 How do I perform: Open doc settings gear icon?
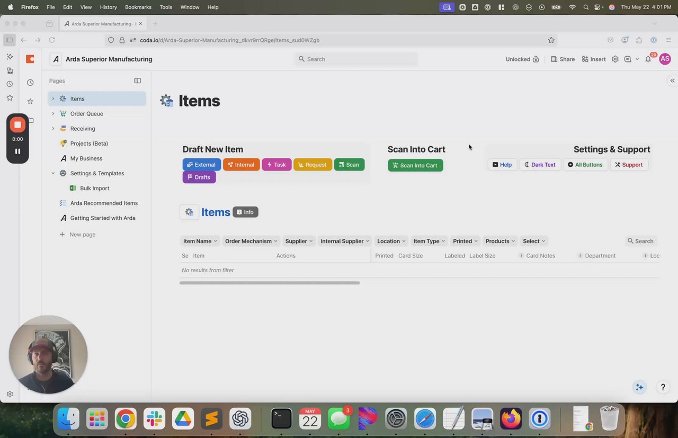[615, 59]
